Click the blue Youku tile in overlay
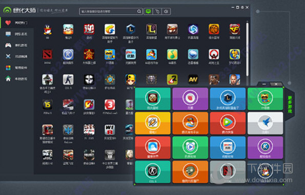 tap(228, 147)
